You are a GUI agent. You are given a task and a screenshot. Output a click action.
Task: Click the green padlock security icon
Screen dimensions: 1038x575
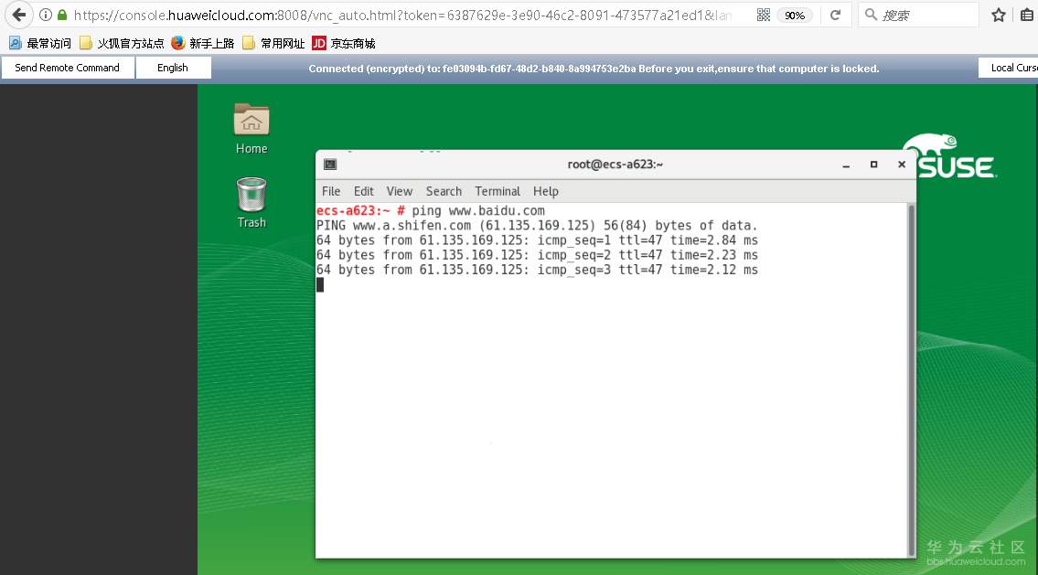(62, 15)
